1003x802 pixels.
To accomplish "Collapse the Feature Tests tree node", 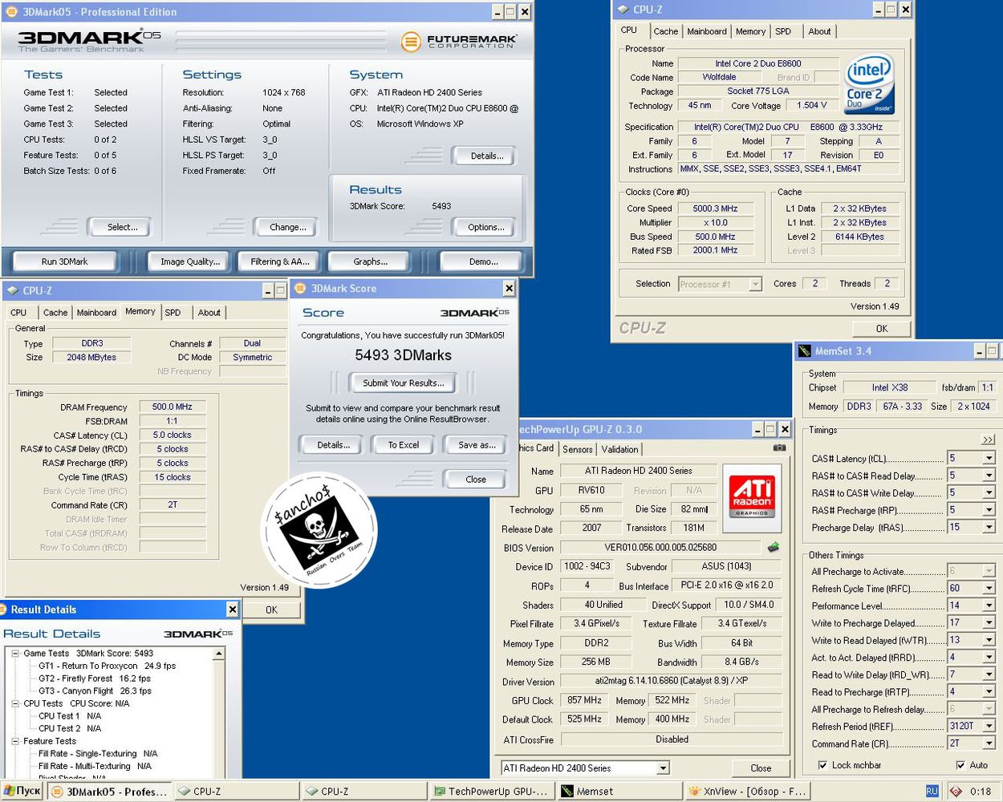I will point(15,741).
